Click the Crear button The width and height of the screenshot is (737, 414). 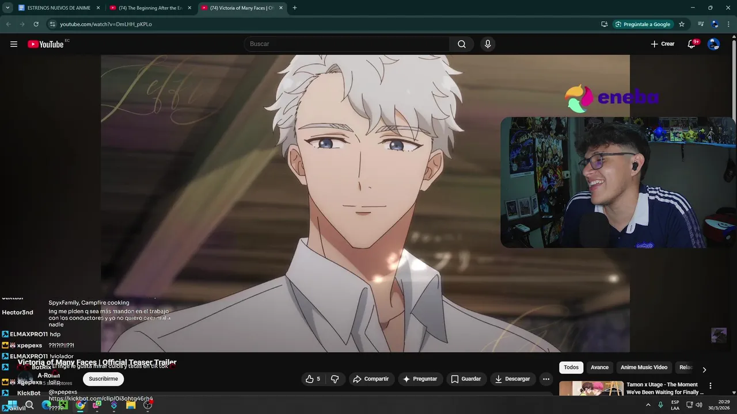click(663, 44)
